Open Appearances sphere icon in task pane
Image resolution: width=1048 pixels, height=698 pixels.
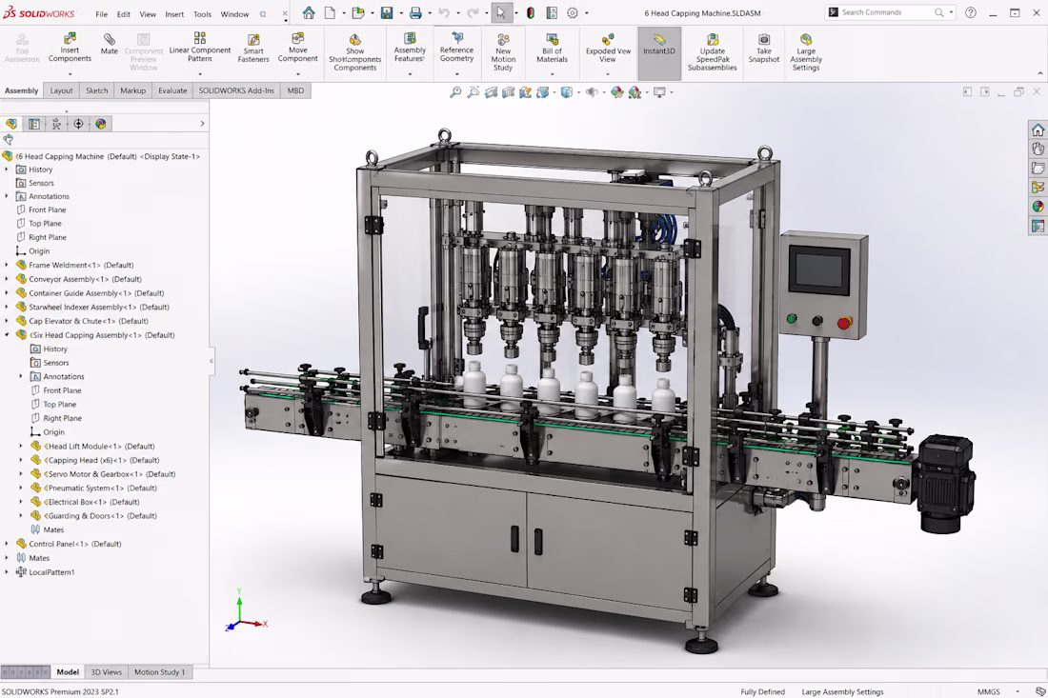tap(1038, 207)
